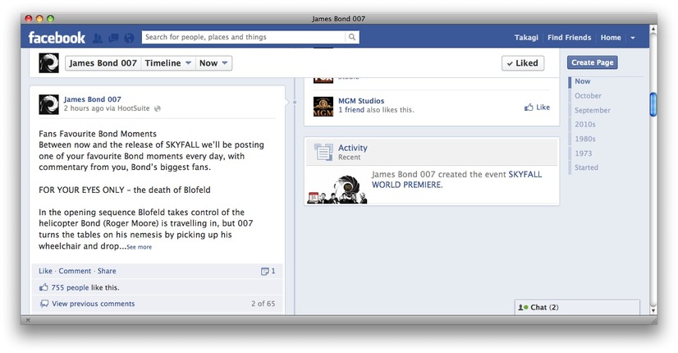Go to Takagi profile
Viewport: 678px width, 353px height.
pos(526,38)
